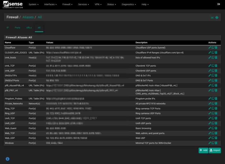Click the Web_Guest alias name
225x164 pixels.
(x=11, y=128)
